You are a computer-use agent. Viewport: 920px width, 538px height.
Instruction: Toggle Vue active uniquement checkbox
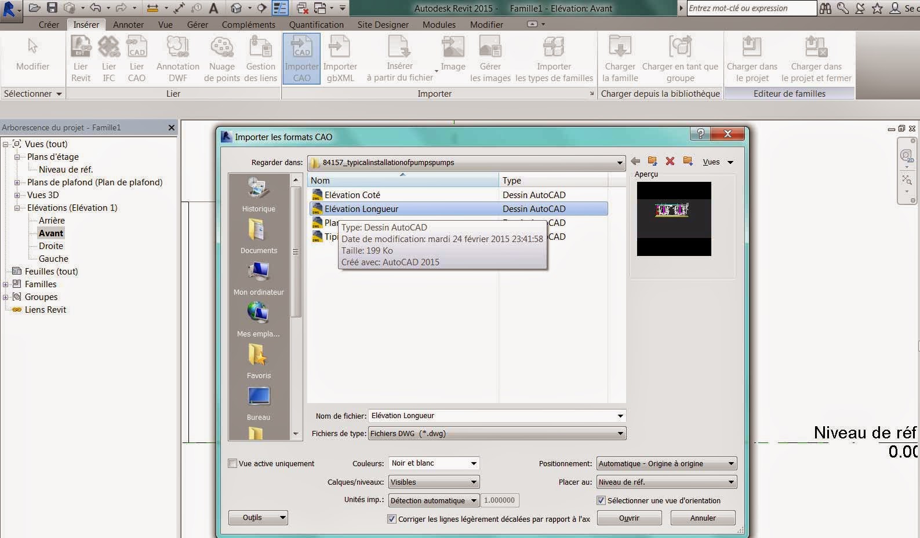pos(232,463)
